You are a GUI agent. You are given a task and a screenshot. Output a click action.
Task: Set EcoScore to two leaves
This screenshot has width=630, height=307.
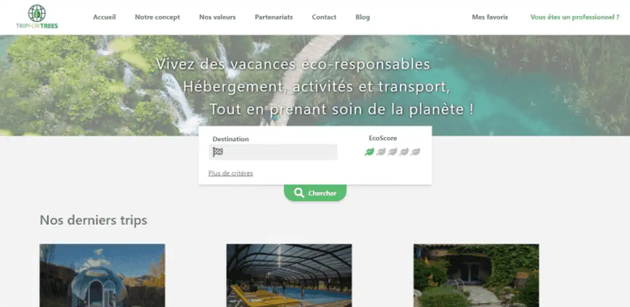381,152
